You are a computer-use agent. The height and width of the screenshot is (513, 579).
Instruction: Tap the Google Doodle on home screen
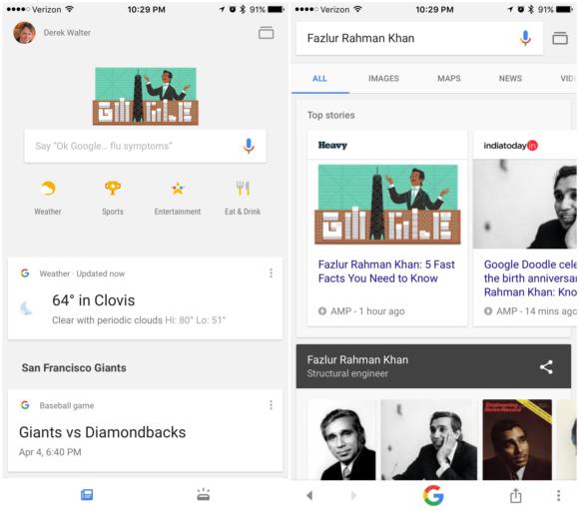146,97
